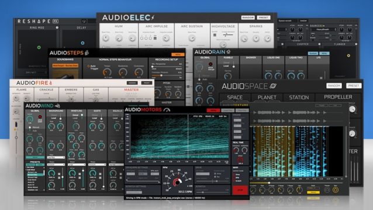This screenshot has width=373, height=210.
Task: Click the AudioElec lightning bolt icon
Action: coord(153,17)
